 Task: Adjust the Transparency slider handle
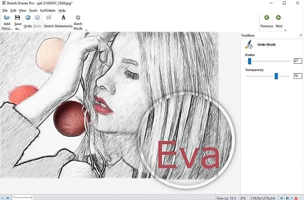pyautogui.click(x=276, y=76)
